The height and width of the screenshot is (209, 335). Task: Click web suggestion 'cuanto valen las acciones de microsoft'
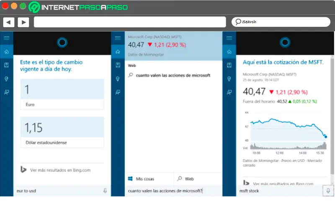click(173, 75)
